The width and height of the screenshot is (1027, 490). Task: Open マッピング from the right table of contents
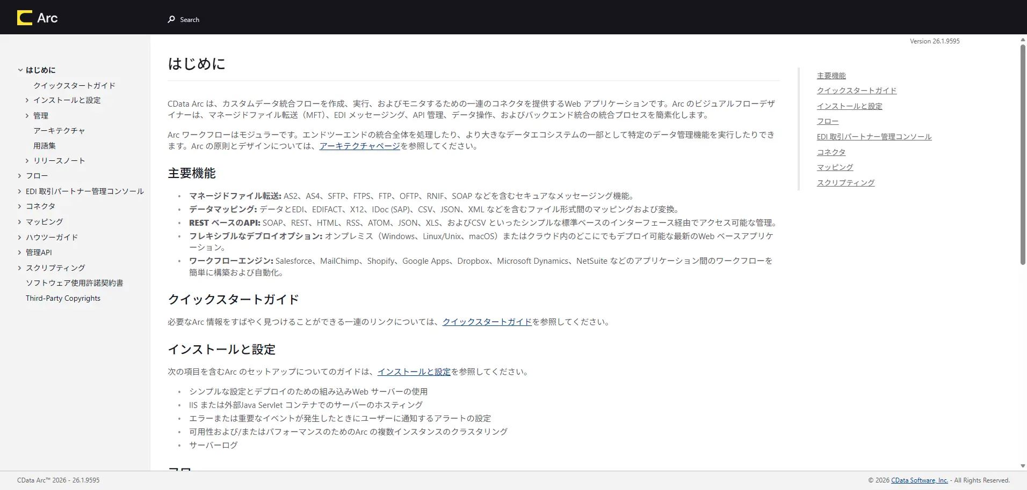(x=834, y=167)
